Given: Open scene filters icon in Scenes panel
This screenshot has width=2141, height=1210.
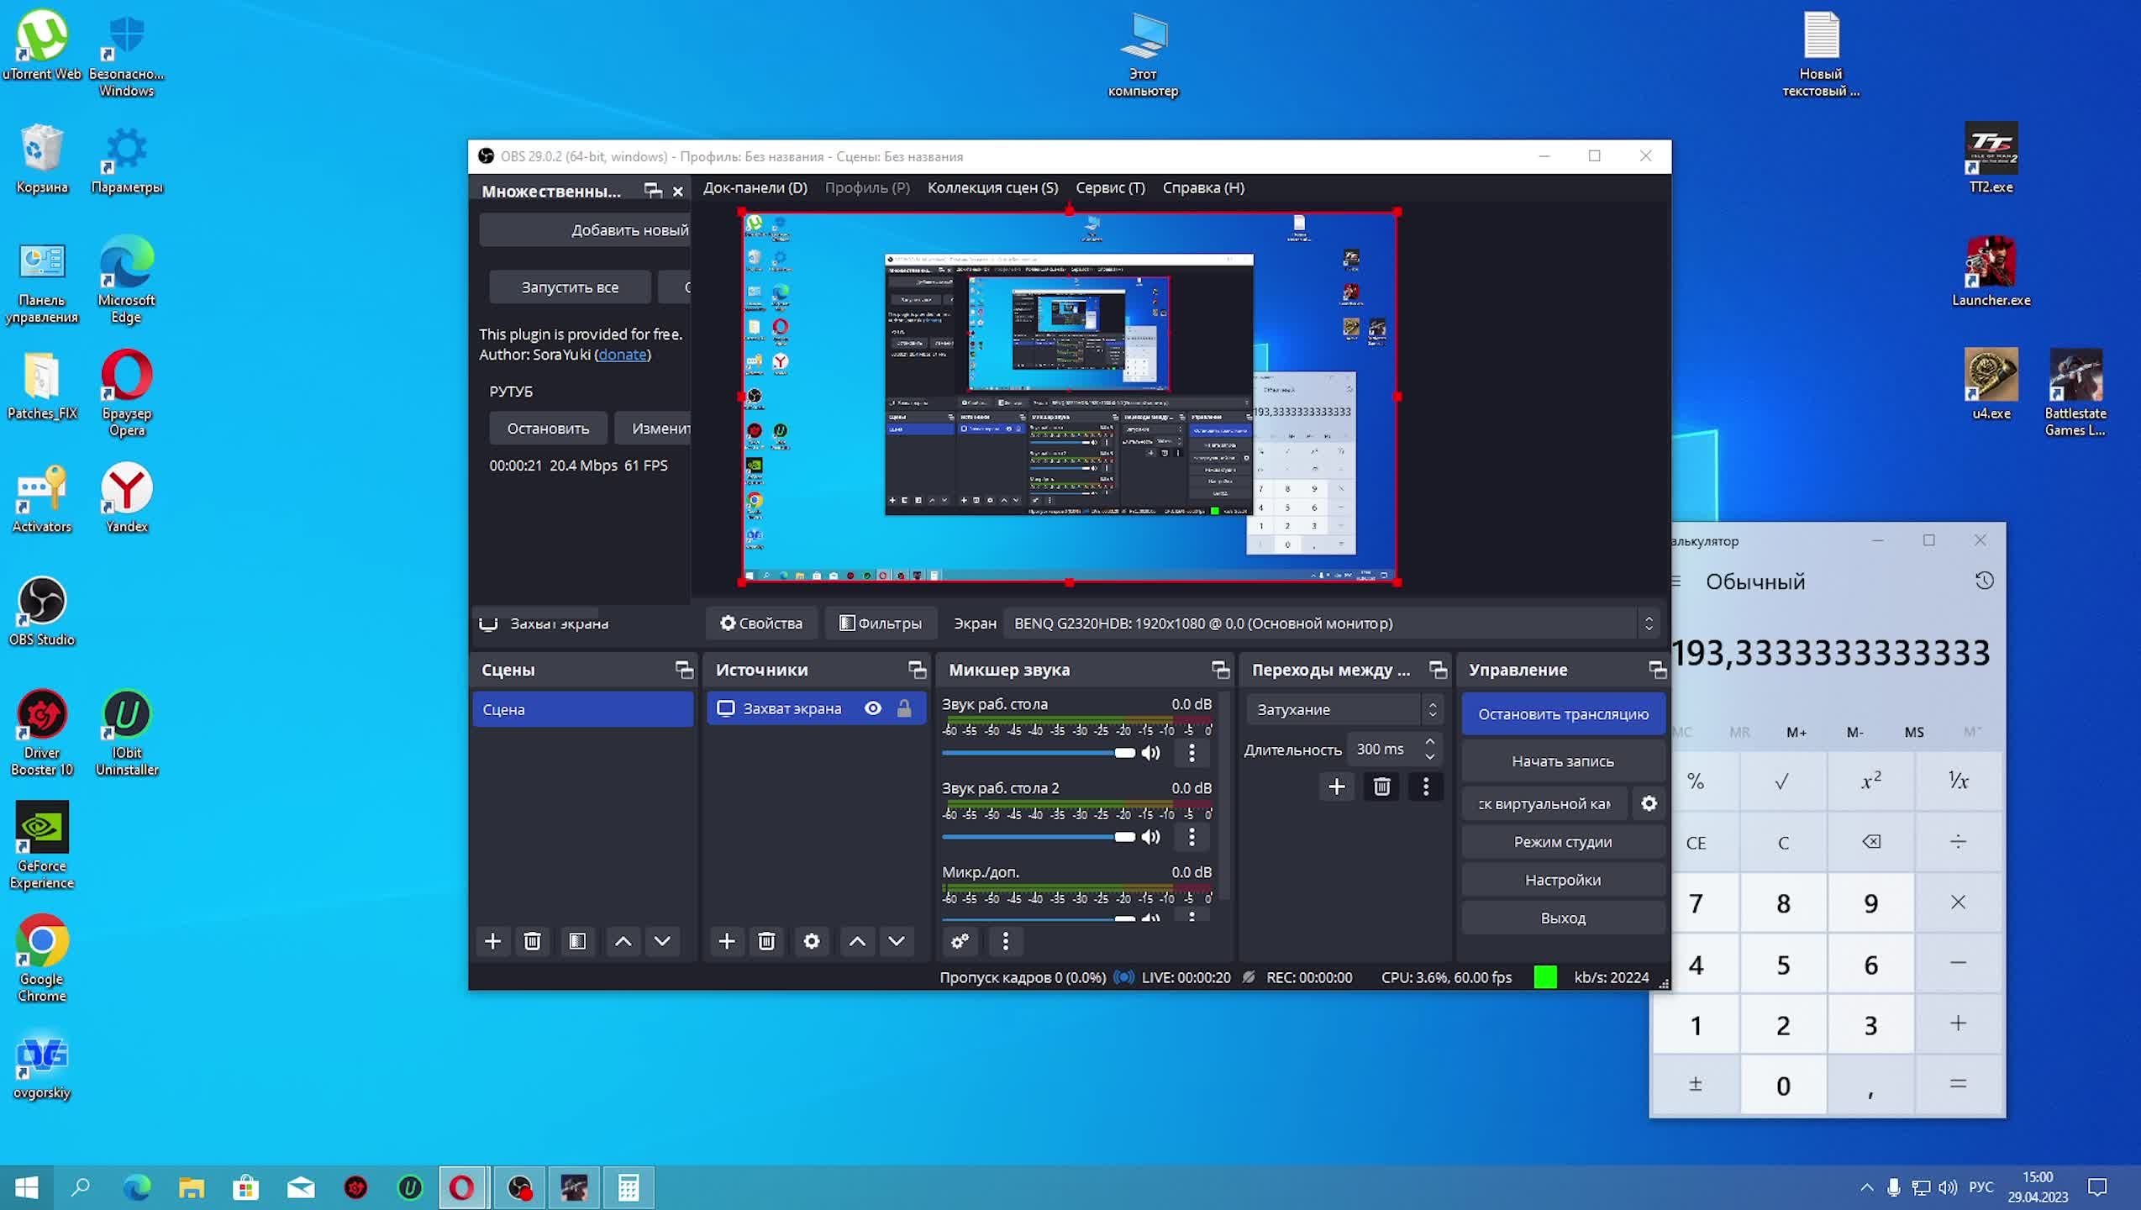Looking at the screenshot, I should tap(577, 941).
